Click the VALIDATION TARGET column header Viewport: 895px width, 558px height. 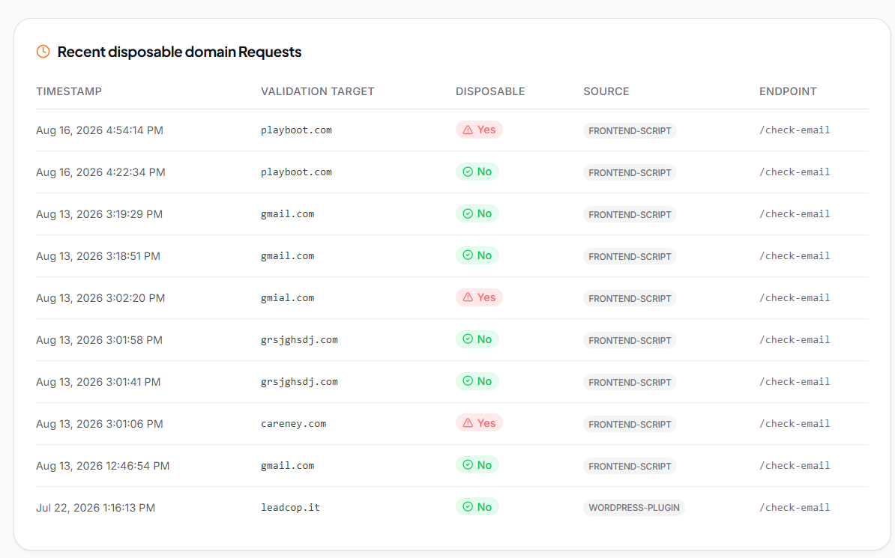coord(317,91)
